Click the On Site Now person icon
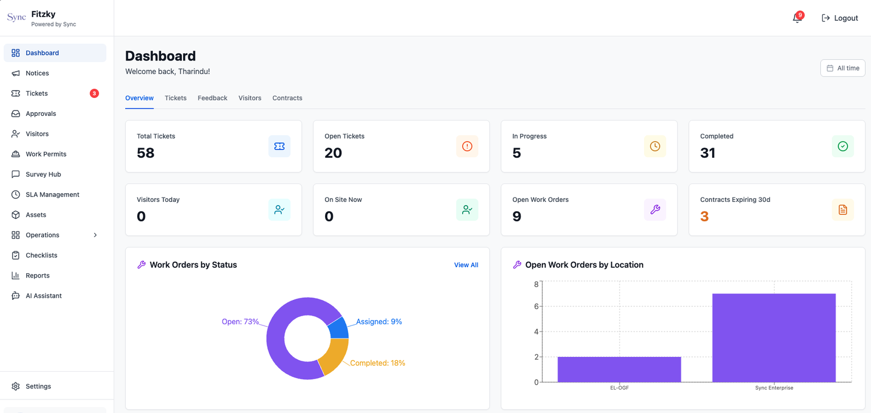This screenshot has height=413, width=871. pos(467,209)
